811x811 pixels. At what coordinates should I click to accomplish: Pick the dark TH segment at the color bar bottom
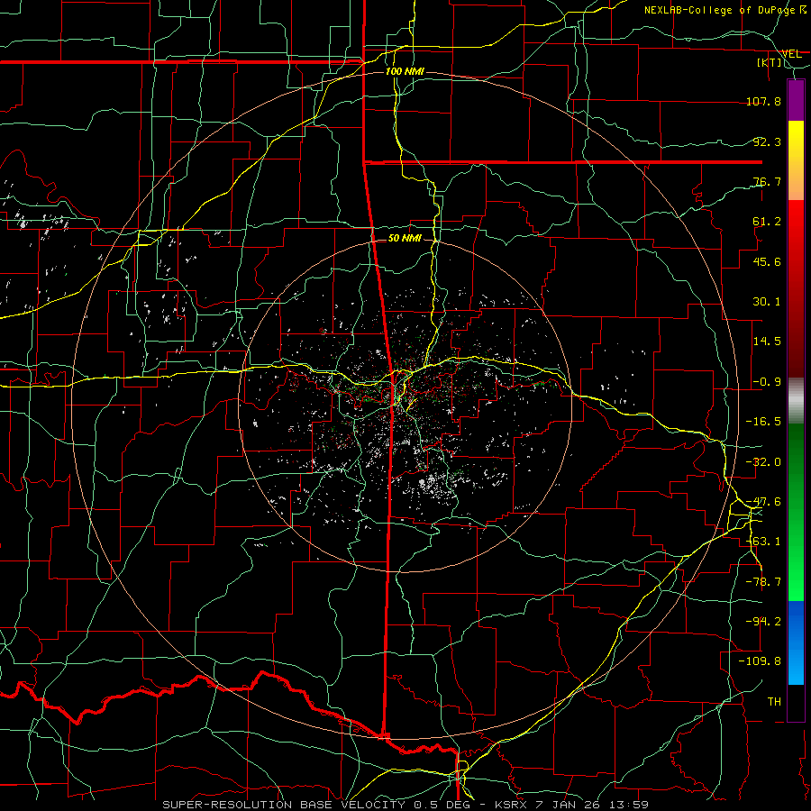[796, 702]
